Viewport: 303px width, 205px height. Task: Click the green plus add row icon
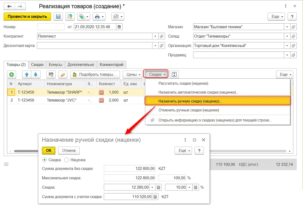[x=12, y=74]
